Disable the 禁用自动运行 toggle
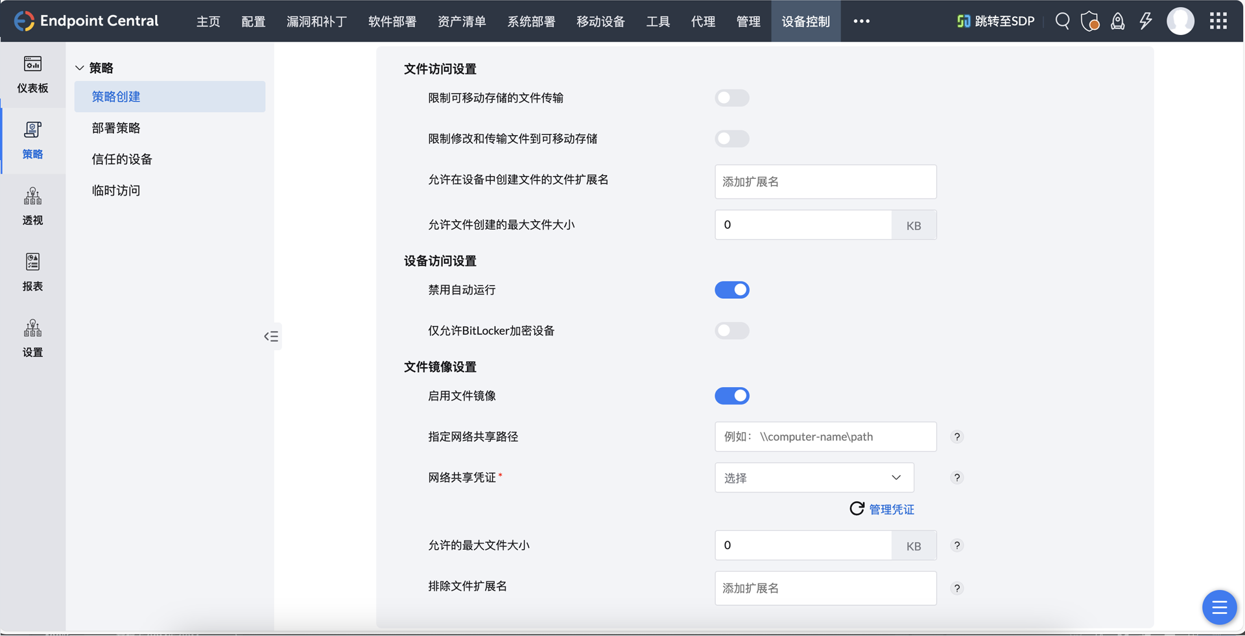The width and height of the screenshot is (1245, 636). 731,290
